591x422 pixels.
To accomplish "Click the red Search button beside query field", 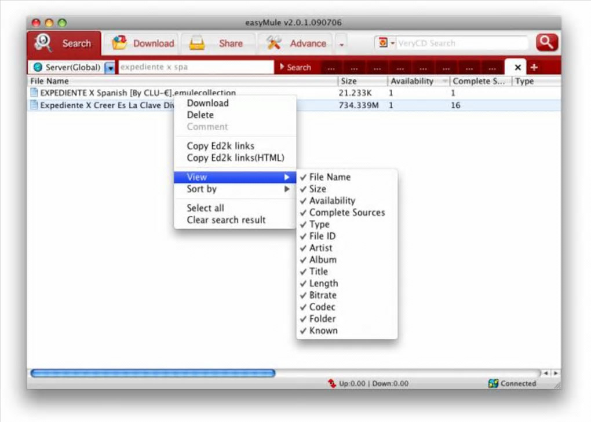I will [296, 67].
